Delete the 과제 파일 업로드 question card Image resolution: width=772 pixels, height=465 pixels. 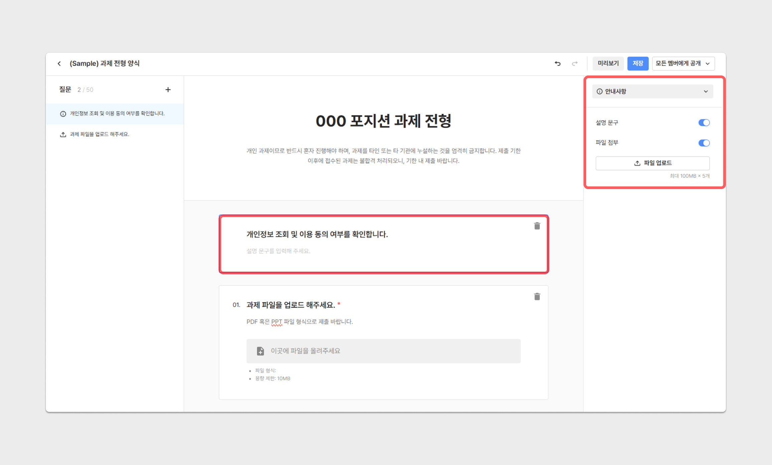tap(537, 297)
